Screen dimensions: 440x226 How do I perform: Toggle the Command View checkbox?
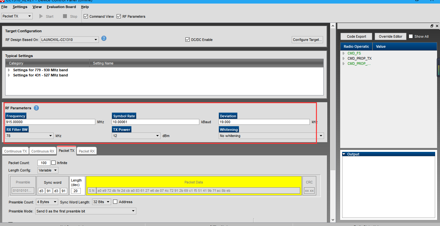coord(86,16)
